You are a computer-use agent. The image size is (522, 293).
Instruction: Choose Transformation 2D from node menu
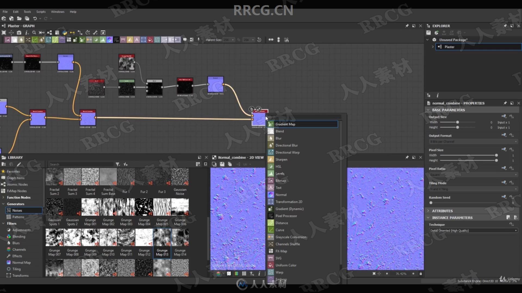pos(302,202)
